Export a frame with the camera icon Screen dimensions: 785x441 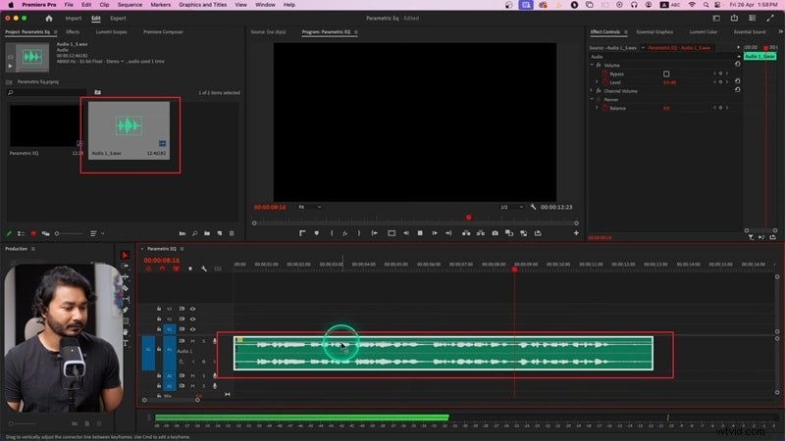[x=496, y=233]
